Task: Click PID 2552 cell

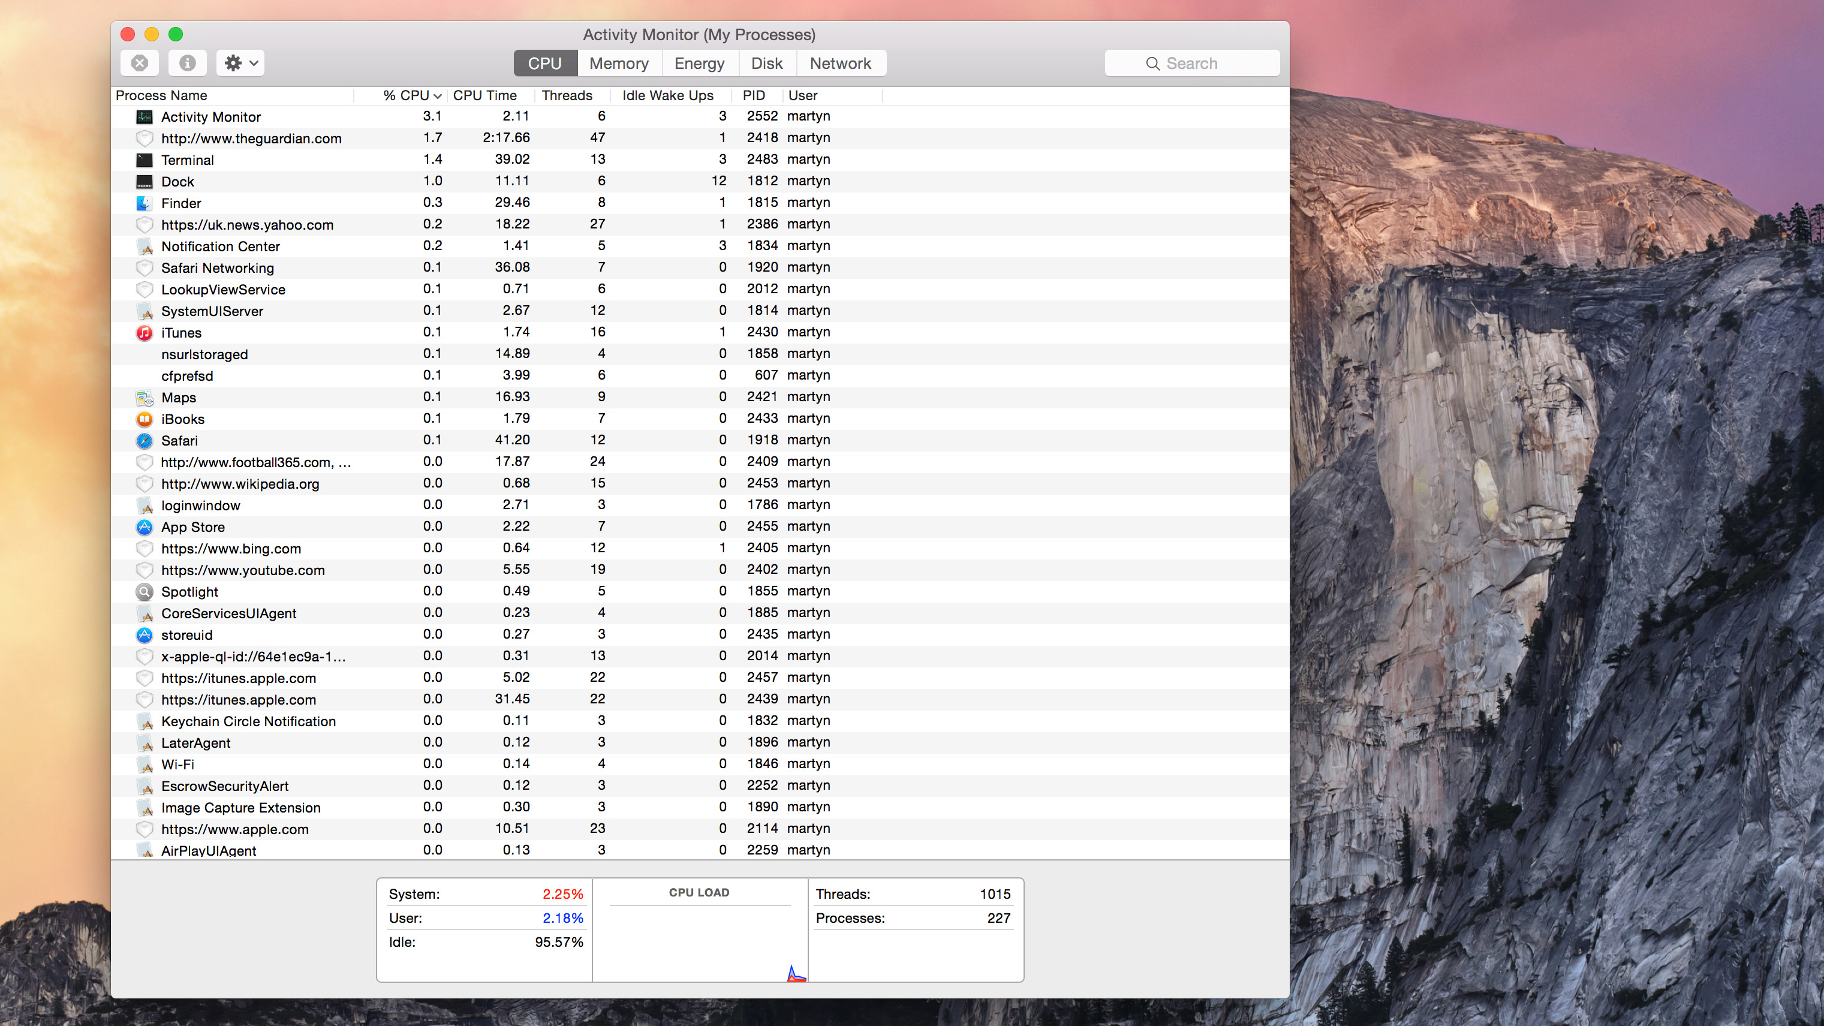Action: click(x=762, y=116)
